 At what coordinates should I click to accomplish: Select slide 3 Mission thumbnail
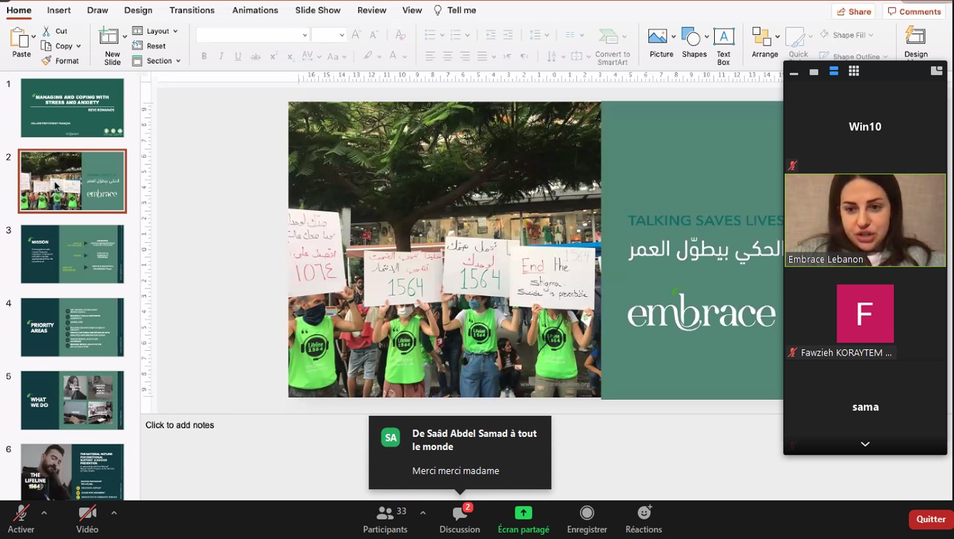pyautogui.click(x=73, y=254)
